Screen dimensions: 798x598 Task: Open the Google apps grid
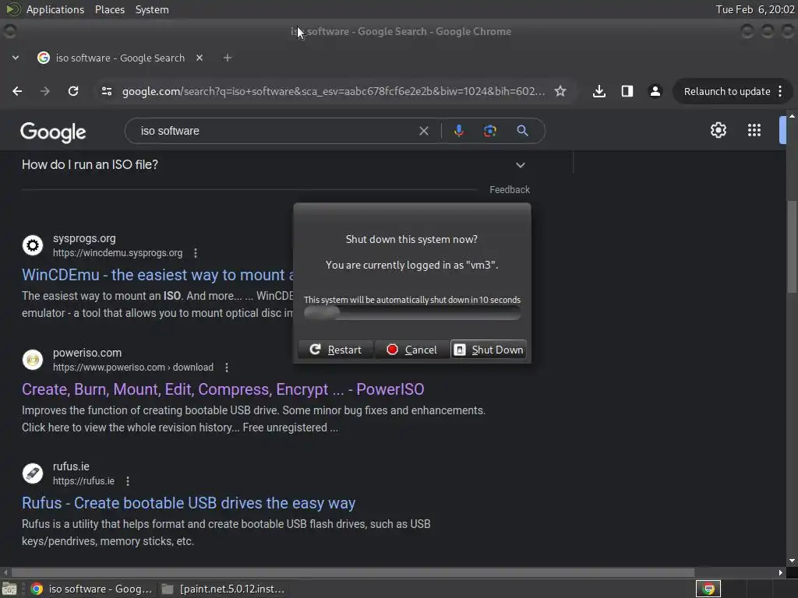[x=754, y=130]
